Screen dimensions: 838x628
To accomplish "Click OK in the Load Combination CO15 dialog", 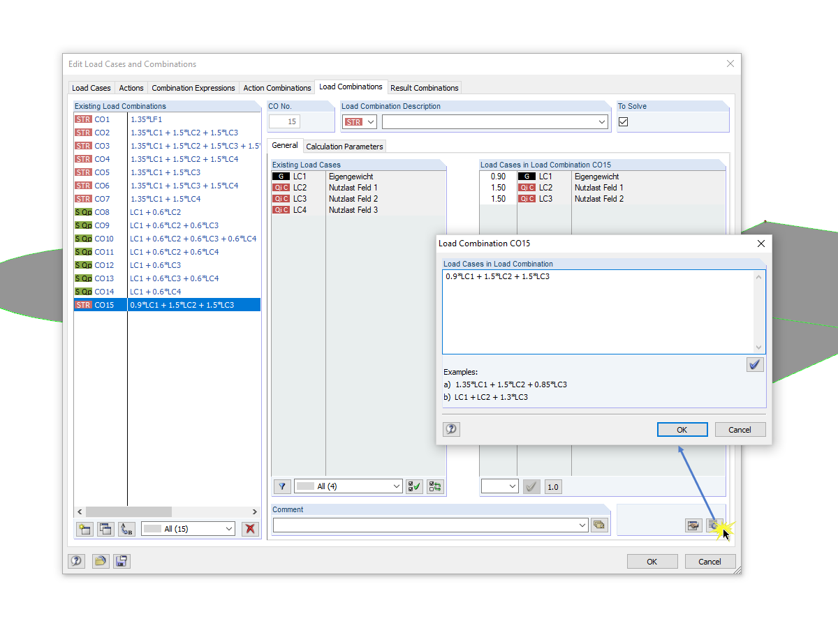I will [682, 429].
